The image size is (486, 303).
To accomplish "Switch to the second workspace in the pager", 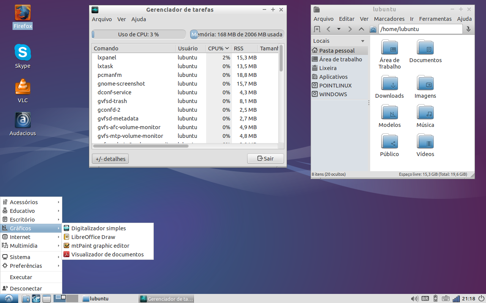I will pyautogui.click(x=72, y=298).
